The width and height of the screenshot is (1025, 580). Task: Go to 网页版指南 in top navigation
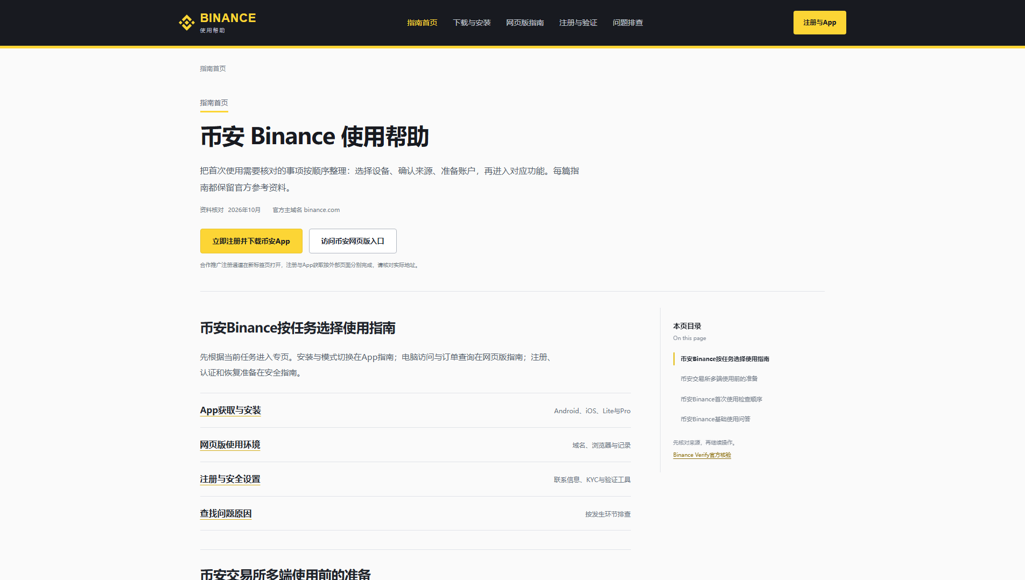[x=525, y=23]
